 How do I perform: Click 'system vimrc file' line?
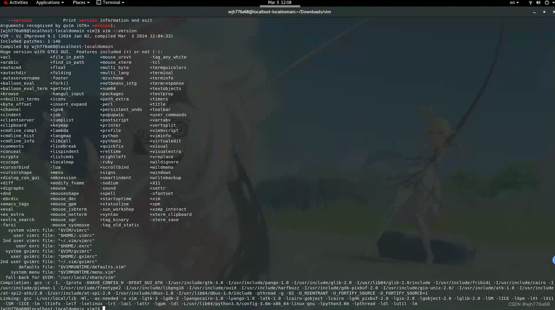pyautogui.click(x=49, y=230)
